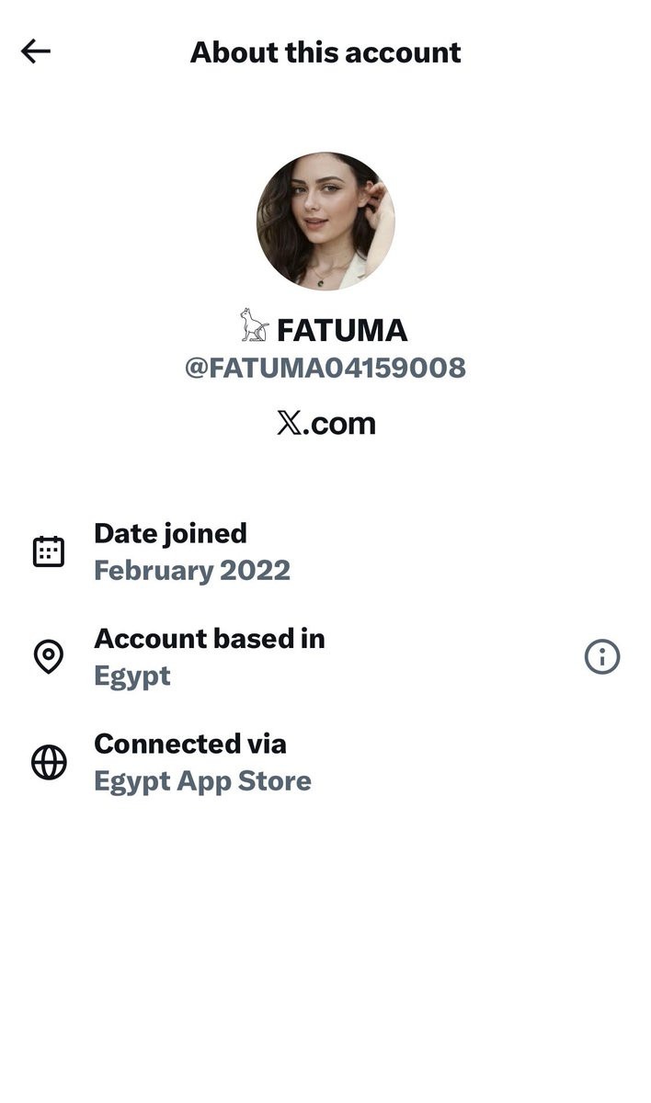
Task: Click the About this account title
Action: point(325,52)
